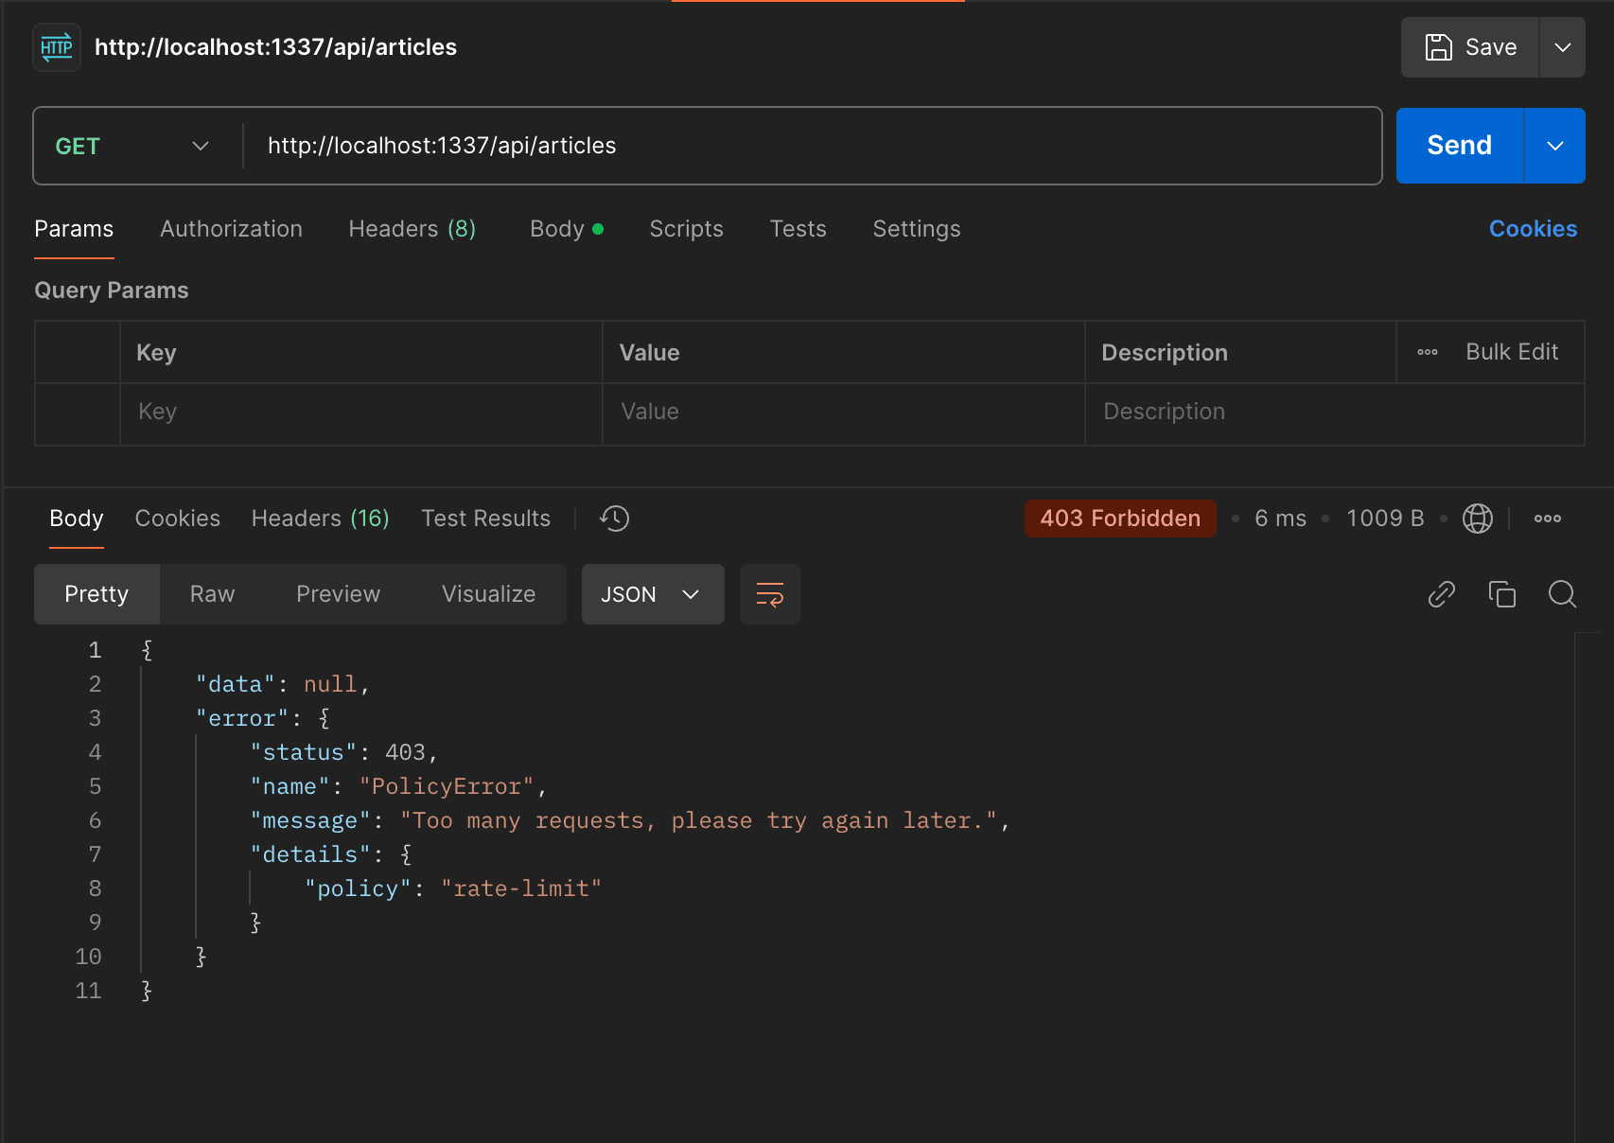Image resolution: width=1614 pixels, height=1143 pixels.
Task: Click the network globe icon
Action: click(1477, 519)
